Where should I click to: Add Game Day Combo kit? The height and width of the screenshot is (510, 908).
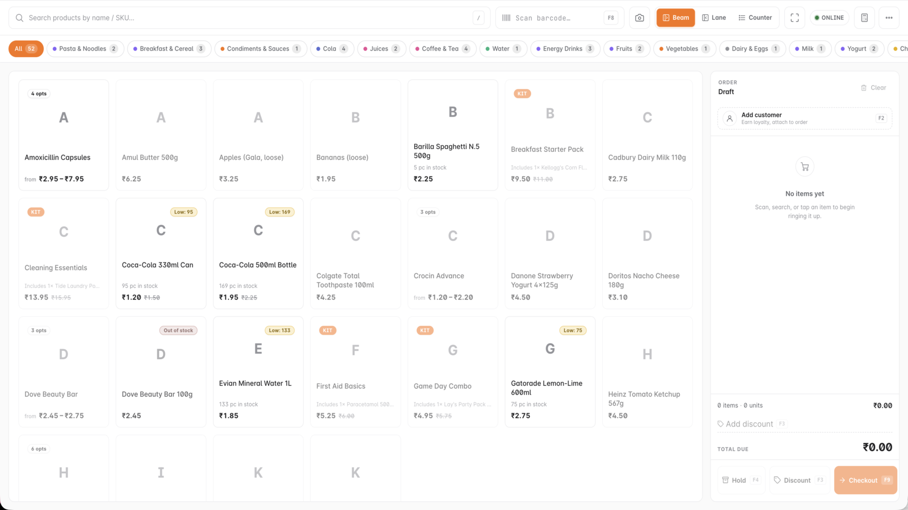pos(453,372)
